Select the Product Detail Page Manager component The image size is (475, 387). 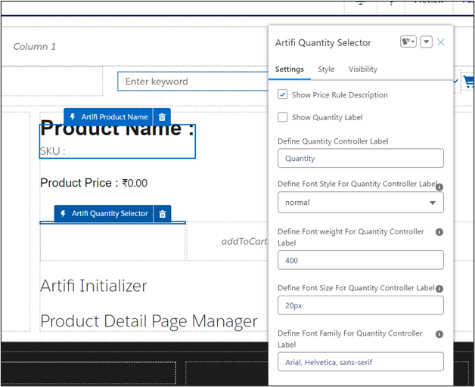(149, 321)
